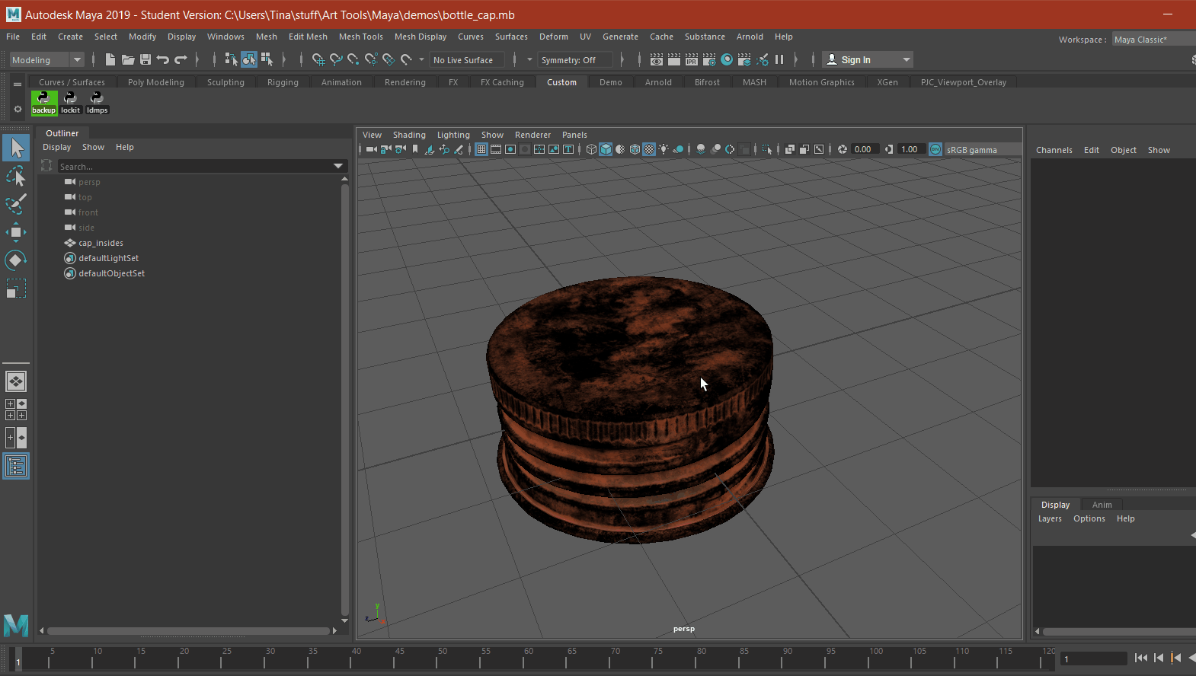The image size is (1196, 676).
Task: Click the lockit shelf button
Action: click(x=70, y=103)
